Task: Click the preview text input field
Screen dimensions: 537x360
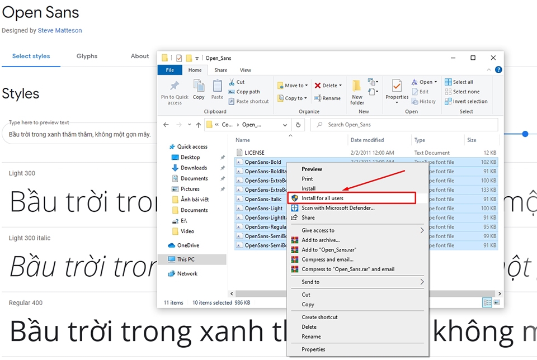Action: [x=79, y=135]
